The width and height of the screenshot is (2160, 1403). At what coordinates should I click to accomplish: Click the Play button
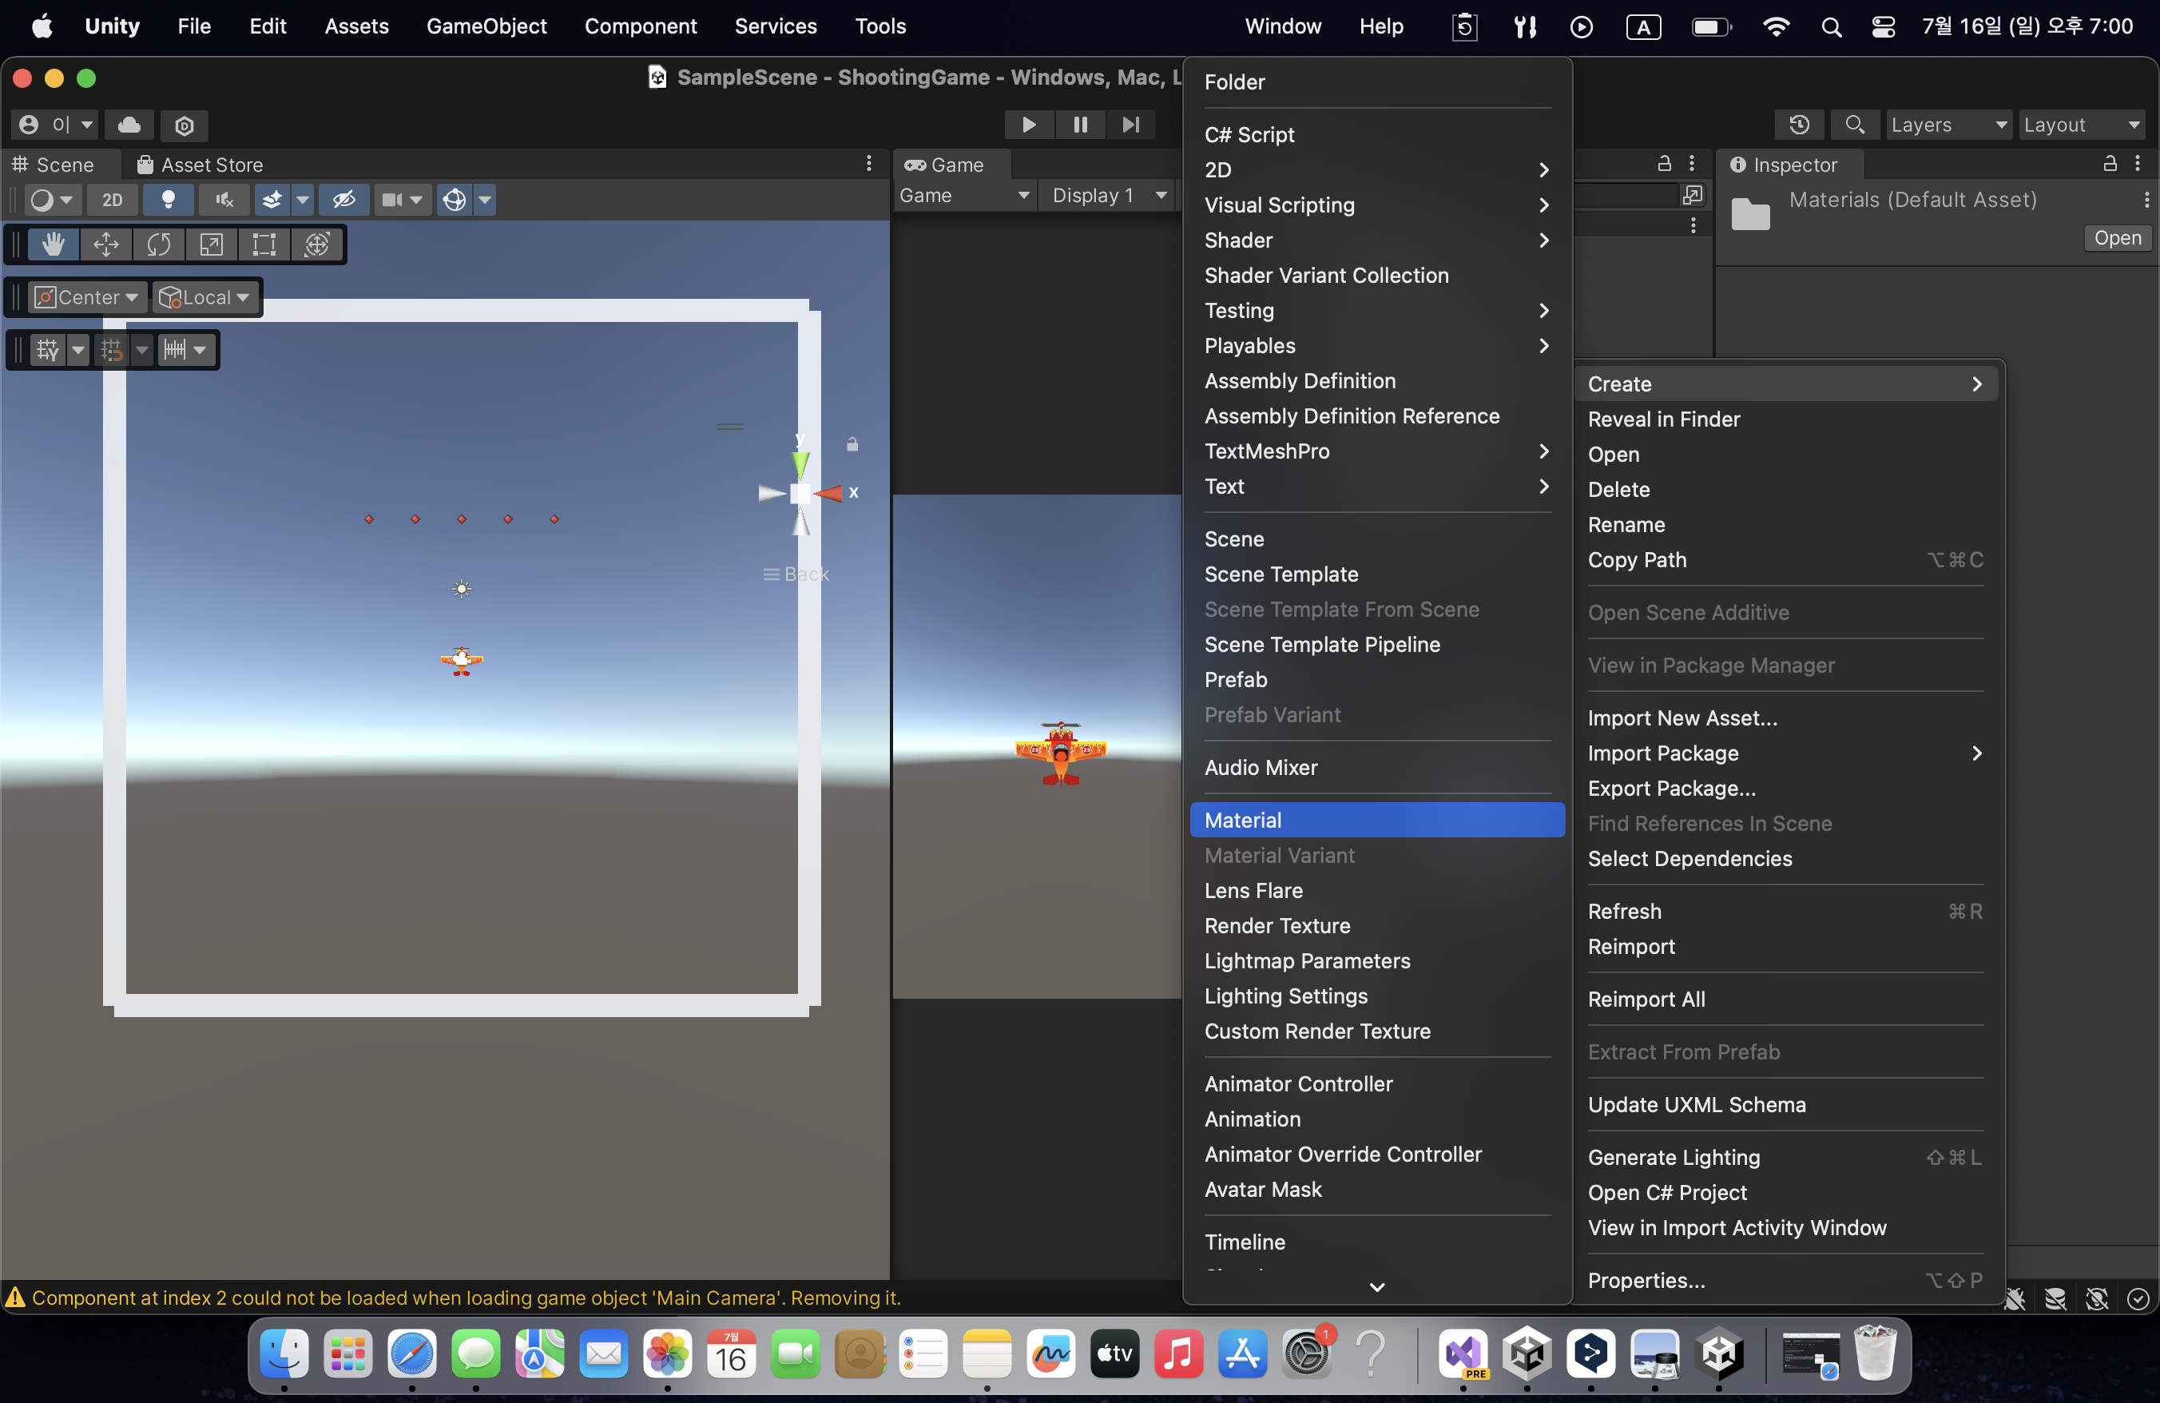click(x=1028, y=125)
